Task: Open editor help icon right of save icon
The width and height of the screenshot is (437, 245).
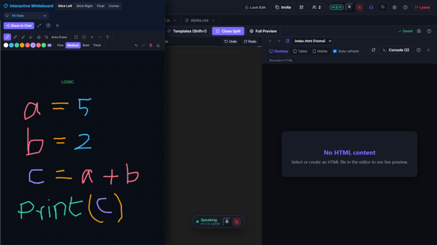Action: [429, 31]
